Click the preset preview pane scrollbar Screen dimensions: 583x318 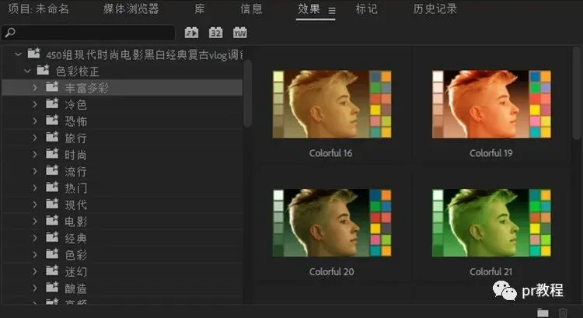pyautogui.click(x=577, y=93)
